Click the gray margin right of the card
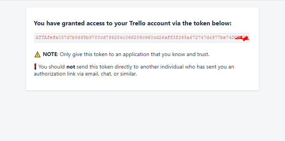This screenshot has height=141, width=285. pos(272,49)
